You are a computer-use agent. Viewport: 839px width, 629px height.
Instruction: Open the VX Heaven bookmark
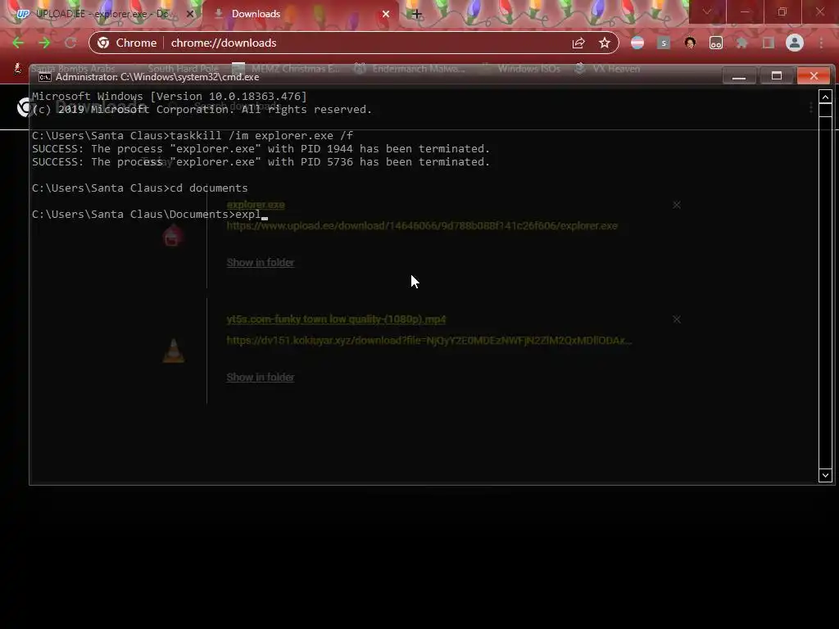point(607,69)
